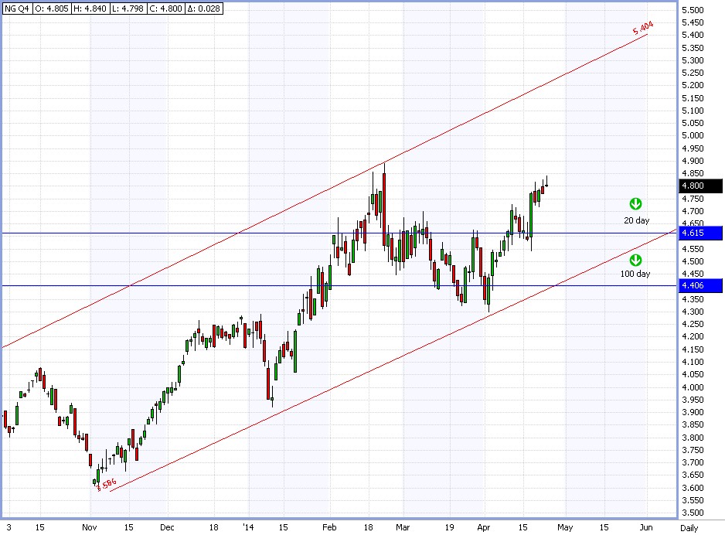Image resolution: width=725 pixels, height=535 pixels.
Task: Select the blue 4.615 price level tag
Action: [x=700, y=233]
